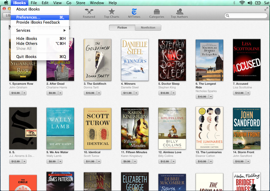
Task: Open The Luminaries book cover
Action: point(209,128)
